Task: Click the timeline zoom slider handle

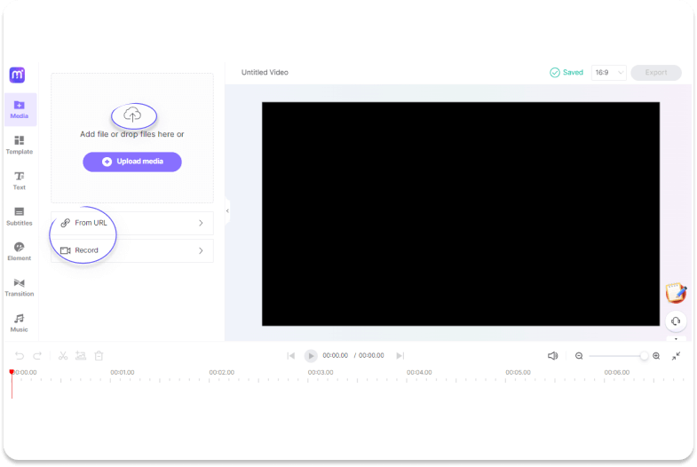Action: click(x=644, y=356)
